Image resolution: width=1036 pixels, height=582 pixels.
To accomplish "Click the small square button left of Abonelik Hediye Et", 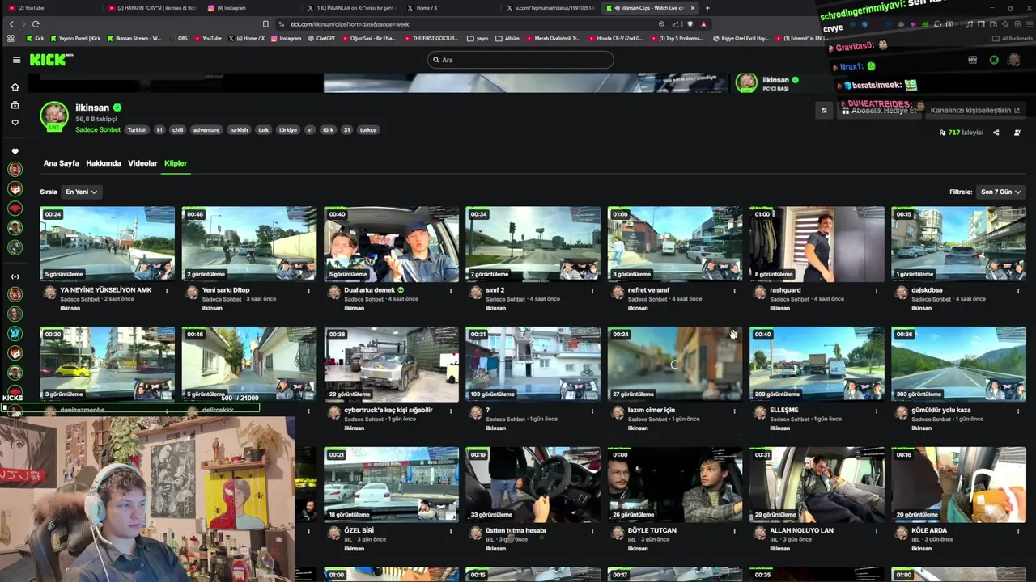I will pyautogui.click(x=824, y=111).
